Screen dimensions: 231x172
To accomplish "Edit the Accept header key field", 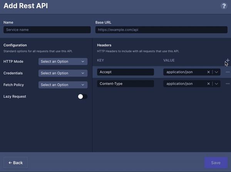I will tap(125, 72).
